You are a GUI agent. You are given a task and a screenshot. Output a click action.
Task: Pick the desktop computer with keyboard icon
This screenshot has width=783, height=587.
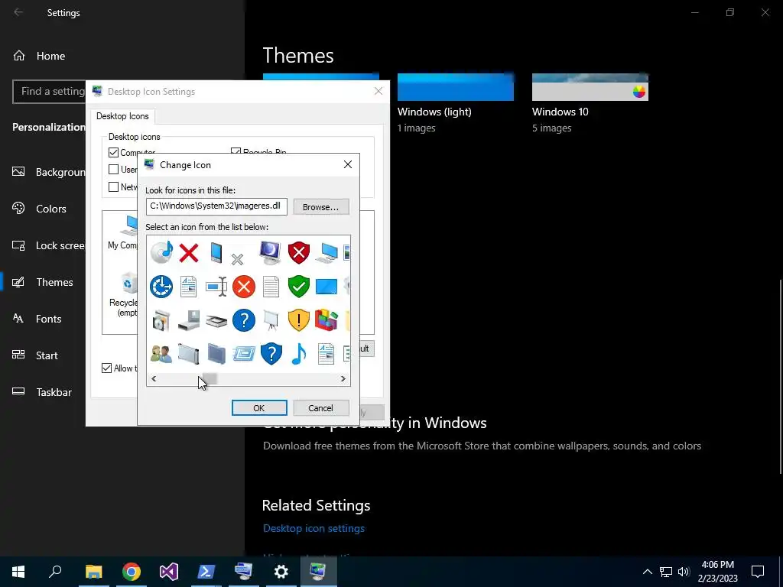[x=327, y=252]
